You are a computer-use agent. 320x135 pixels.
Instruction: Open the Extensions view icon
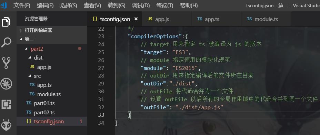click(6, 104)
